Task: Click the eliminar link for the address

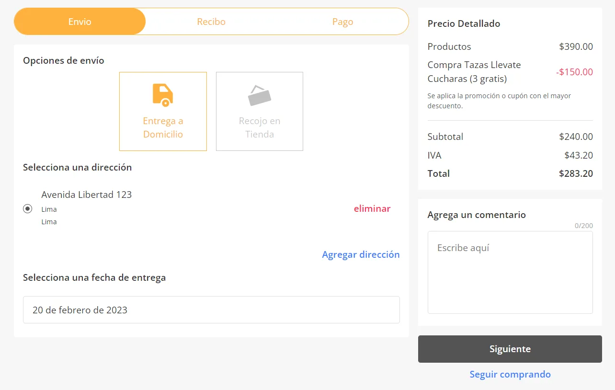Action: click(372, 208)
